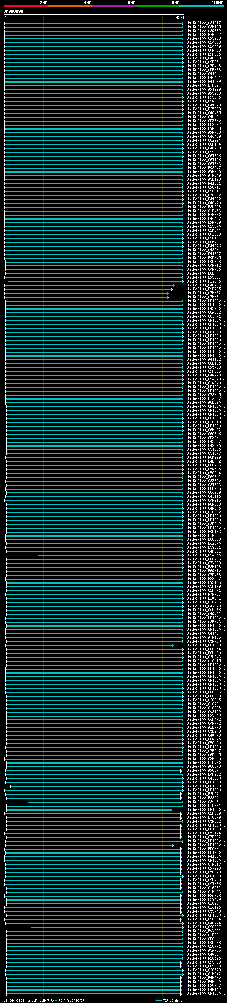Screen dimensions: 227x1003
Task: Select the query title BP086690
Action: [13, 12]
